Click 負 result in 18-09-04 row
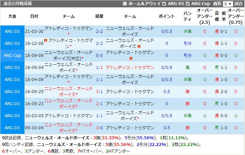The height and width of the screenshot is (155, 245). pos(188,68)
